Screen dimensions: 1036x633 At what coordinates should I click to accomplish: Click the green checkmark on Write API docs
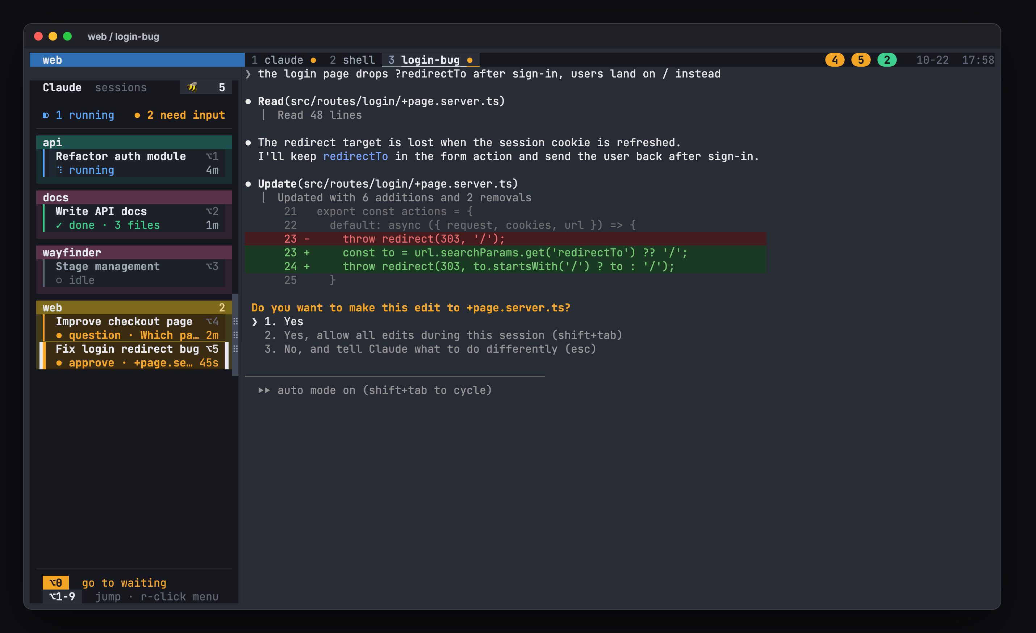[59, 225]
